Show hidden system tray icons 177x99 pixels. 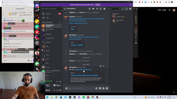coord(156,97)
